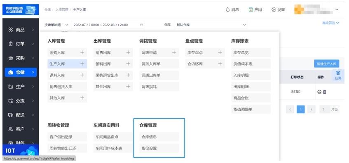
Task: Click the 2022-07-13 to 2022-08-11 date range field
Action: (108, 25)
